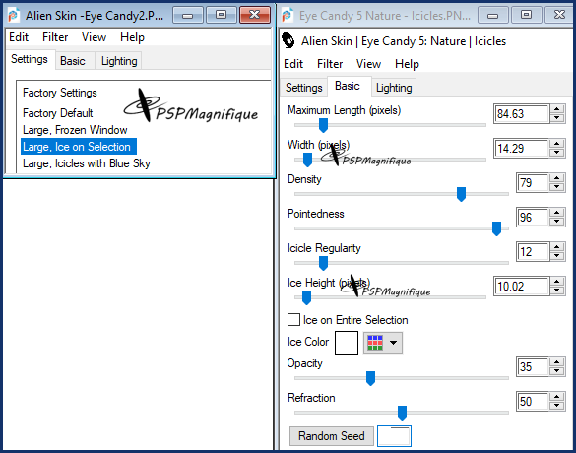Screen dimensions: 576x453
Task: Increase Density with spinner up arrow
Action: [557, 178]
